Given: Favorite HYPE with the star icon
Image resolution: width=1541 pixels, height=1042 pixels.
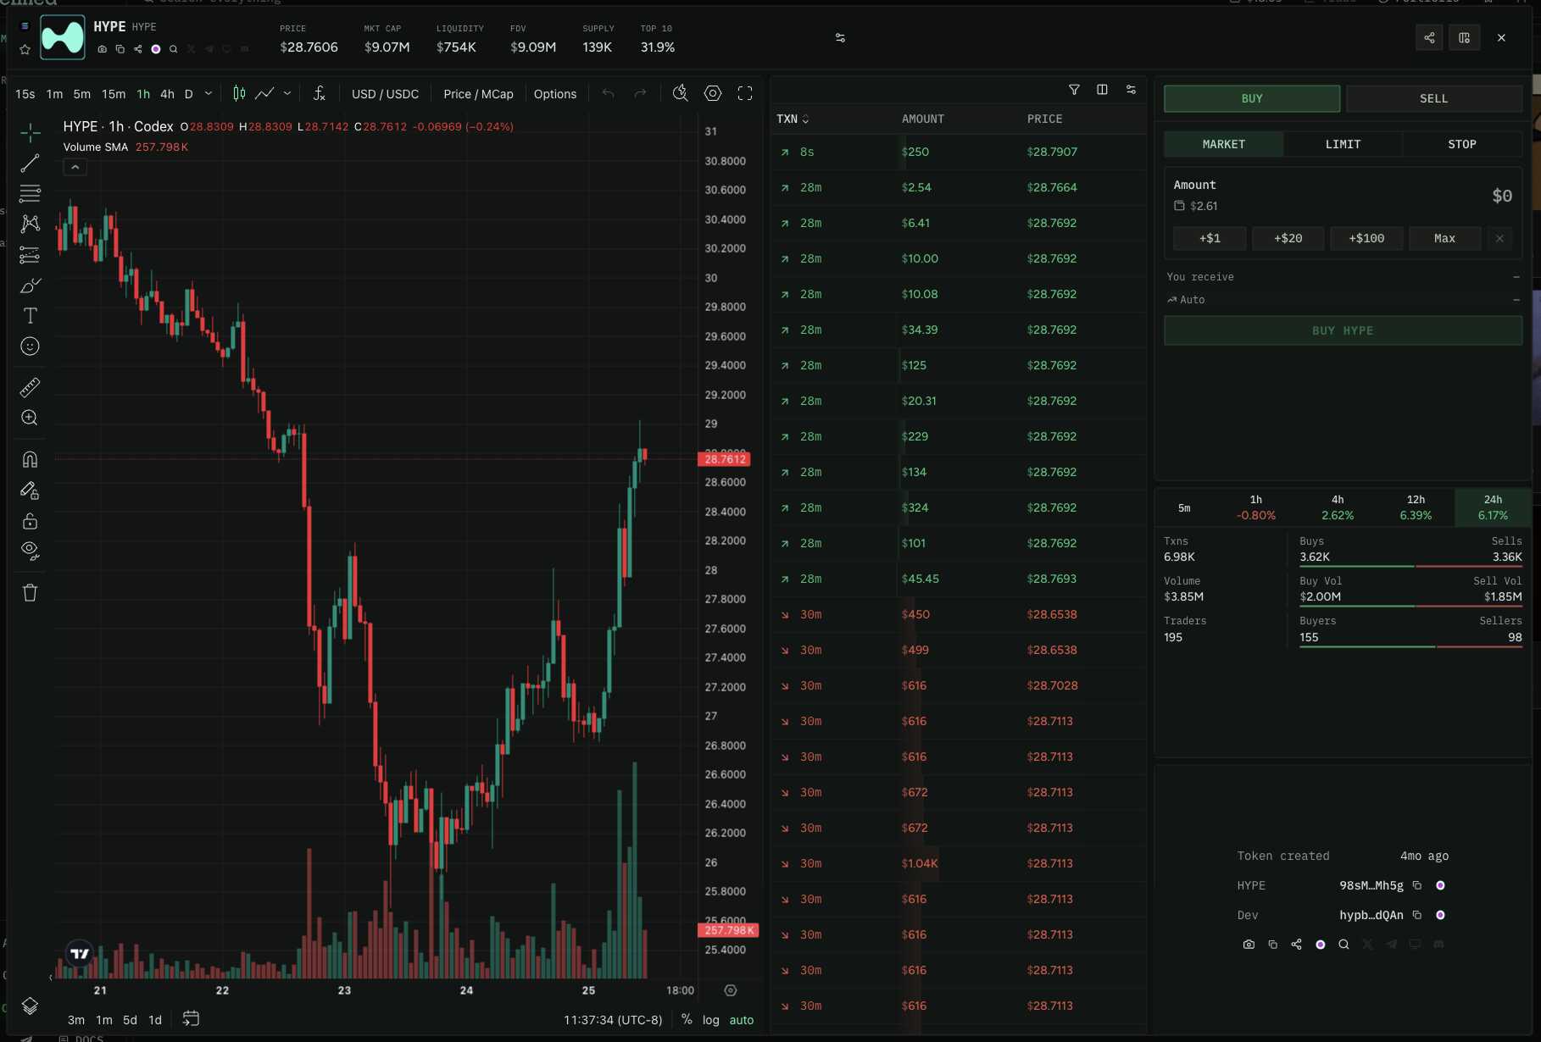Looking at the screenshot, I should tap(25, 50).
